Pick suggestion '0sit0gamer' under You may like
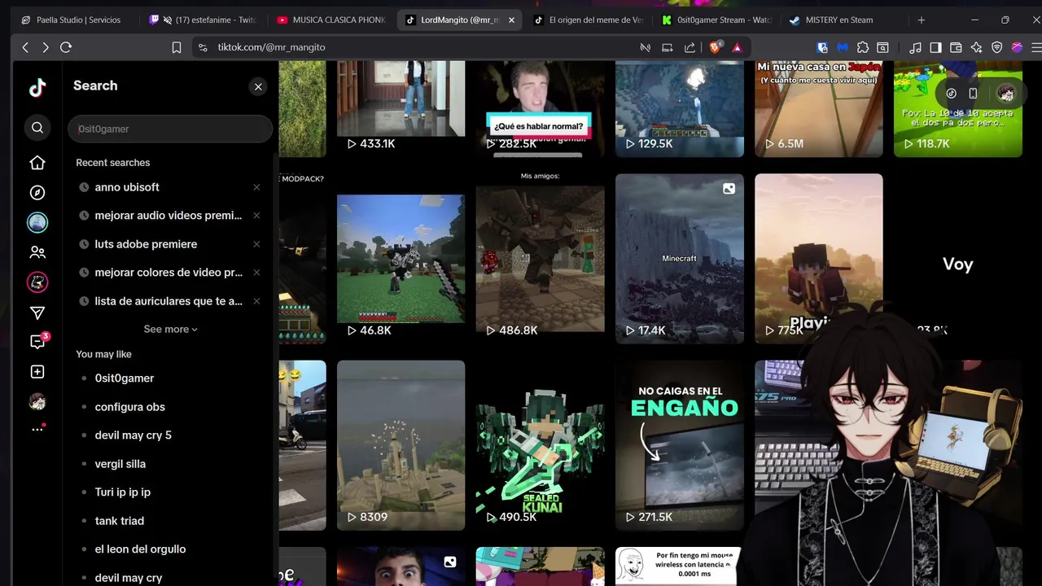 point(124,378)
